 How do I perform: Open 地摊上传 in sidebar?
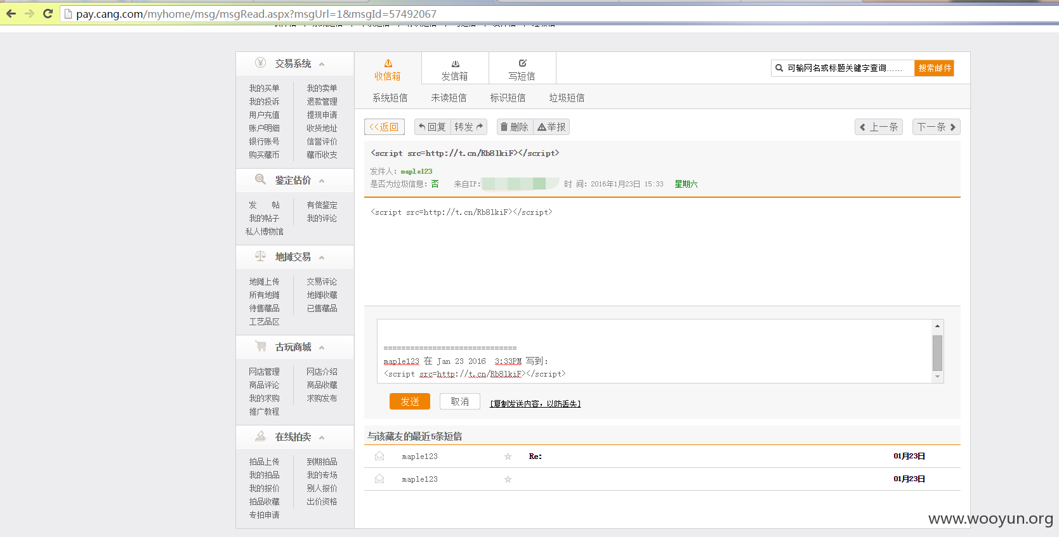(x=264, y=281)
